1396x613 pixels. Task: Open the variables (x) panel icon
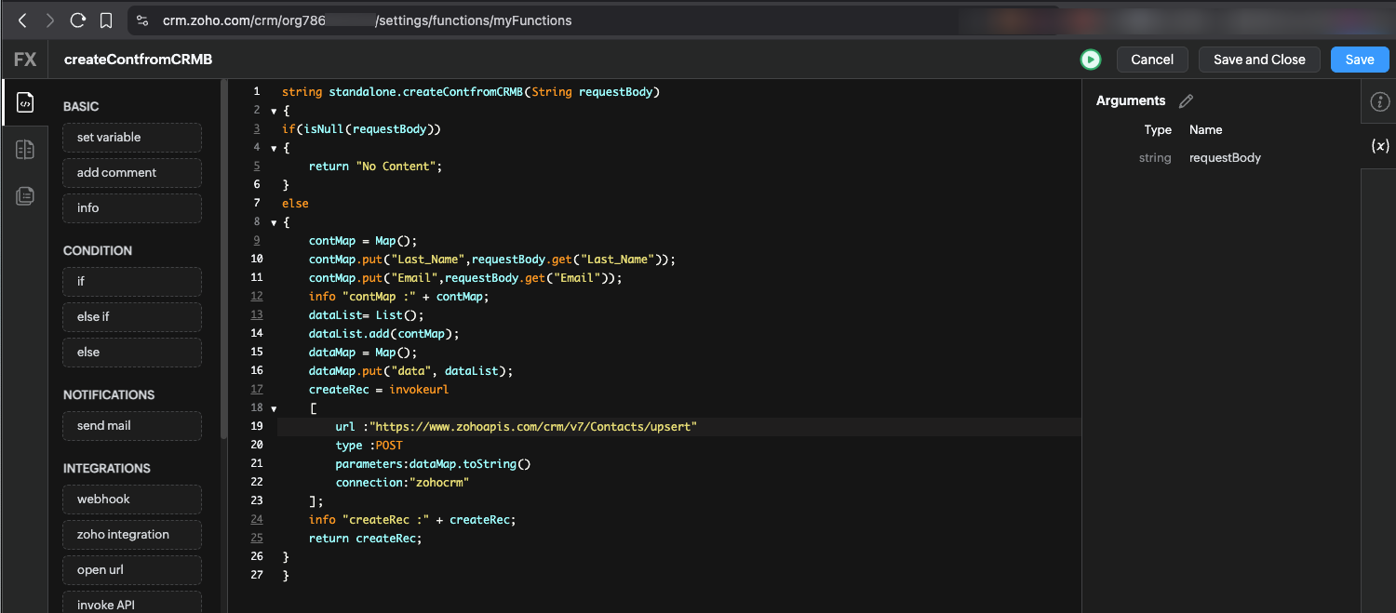pyautogui.click(x=1380, y=146)
